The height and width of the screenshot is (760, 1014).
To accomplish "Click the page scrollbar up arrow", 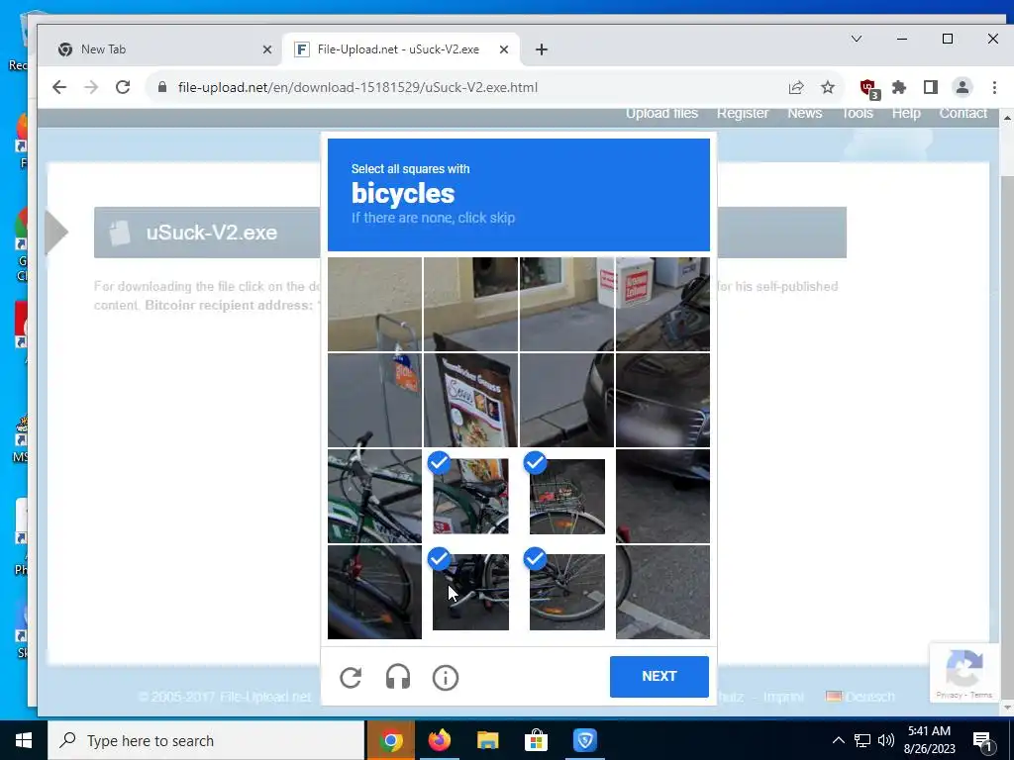I will tap(1007, 119).
